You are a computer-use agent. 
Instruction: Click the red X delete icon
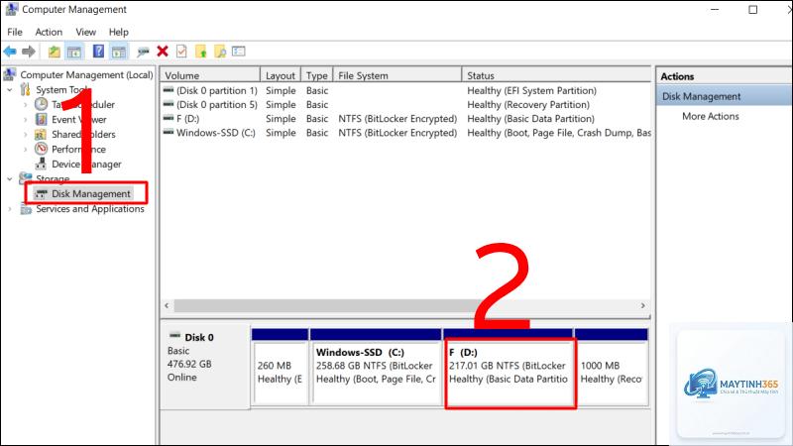click(x=163, y=52)
